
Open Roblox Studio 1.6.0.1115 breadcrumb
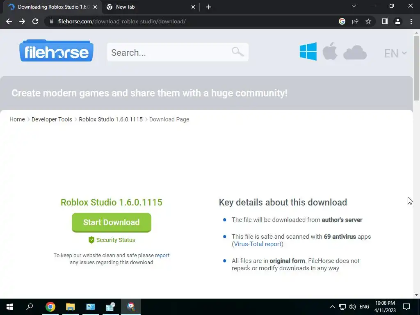[x=111, y=119]
